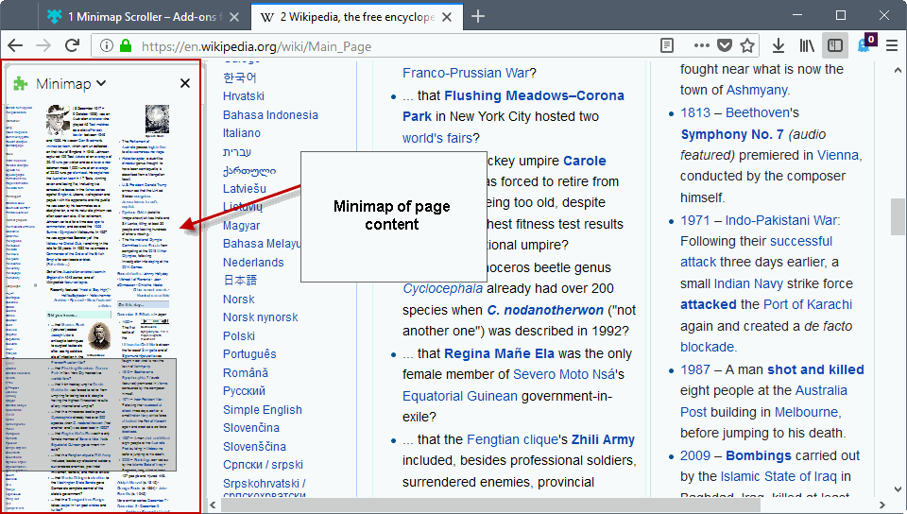Open the Downloads arrow icon

[779, 45]
